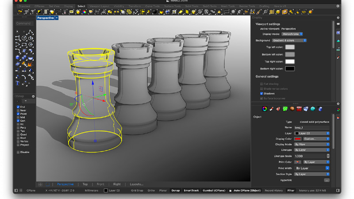Uncheck the Shadows checkbox
The width and height of the screenshot is (354, 199).
[262, 93]
